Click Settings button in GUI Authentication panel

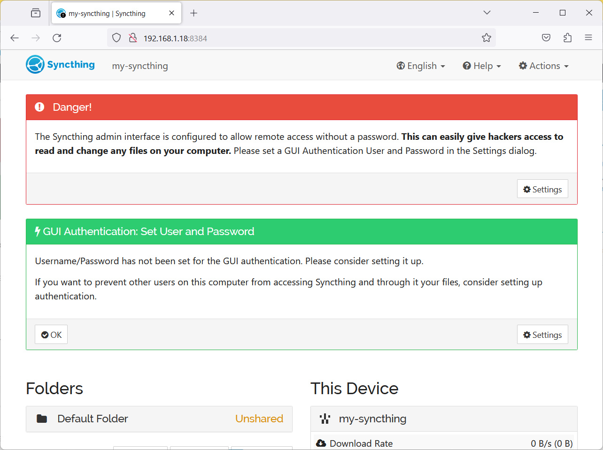(x=542, y=335)
